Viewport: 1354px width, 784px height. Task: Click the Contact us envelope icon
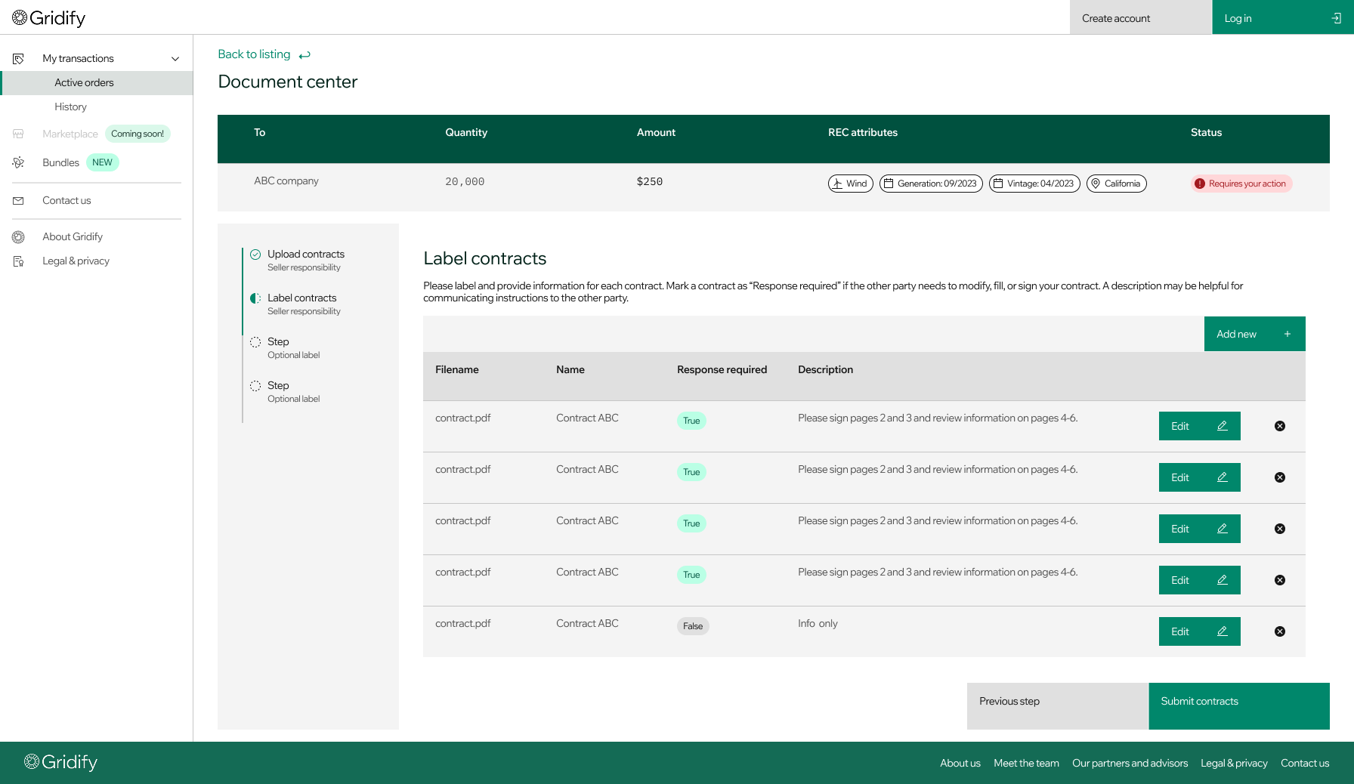tap(19, 200)
